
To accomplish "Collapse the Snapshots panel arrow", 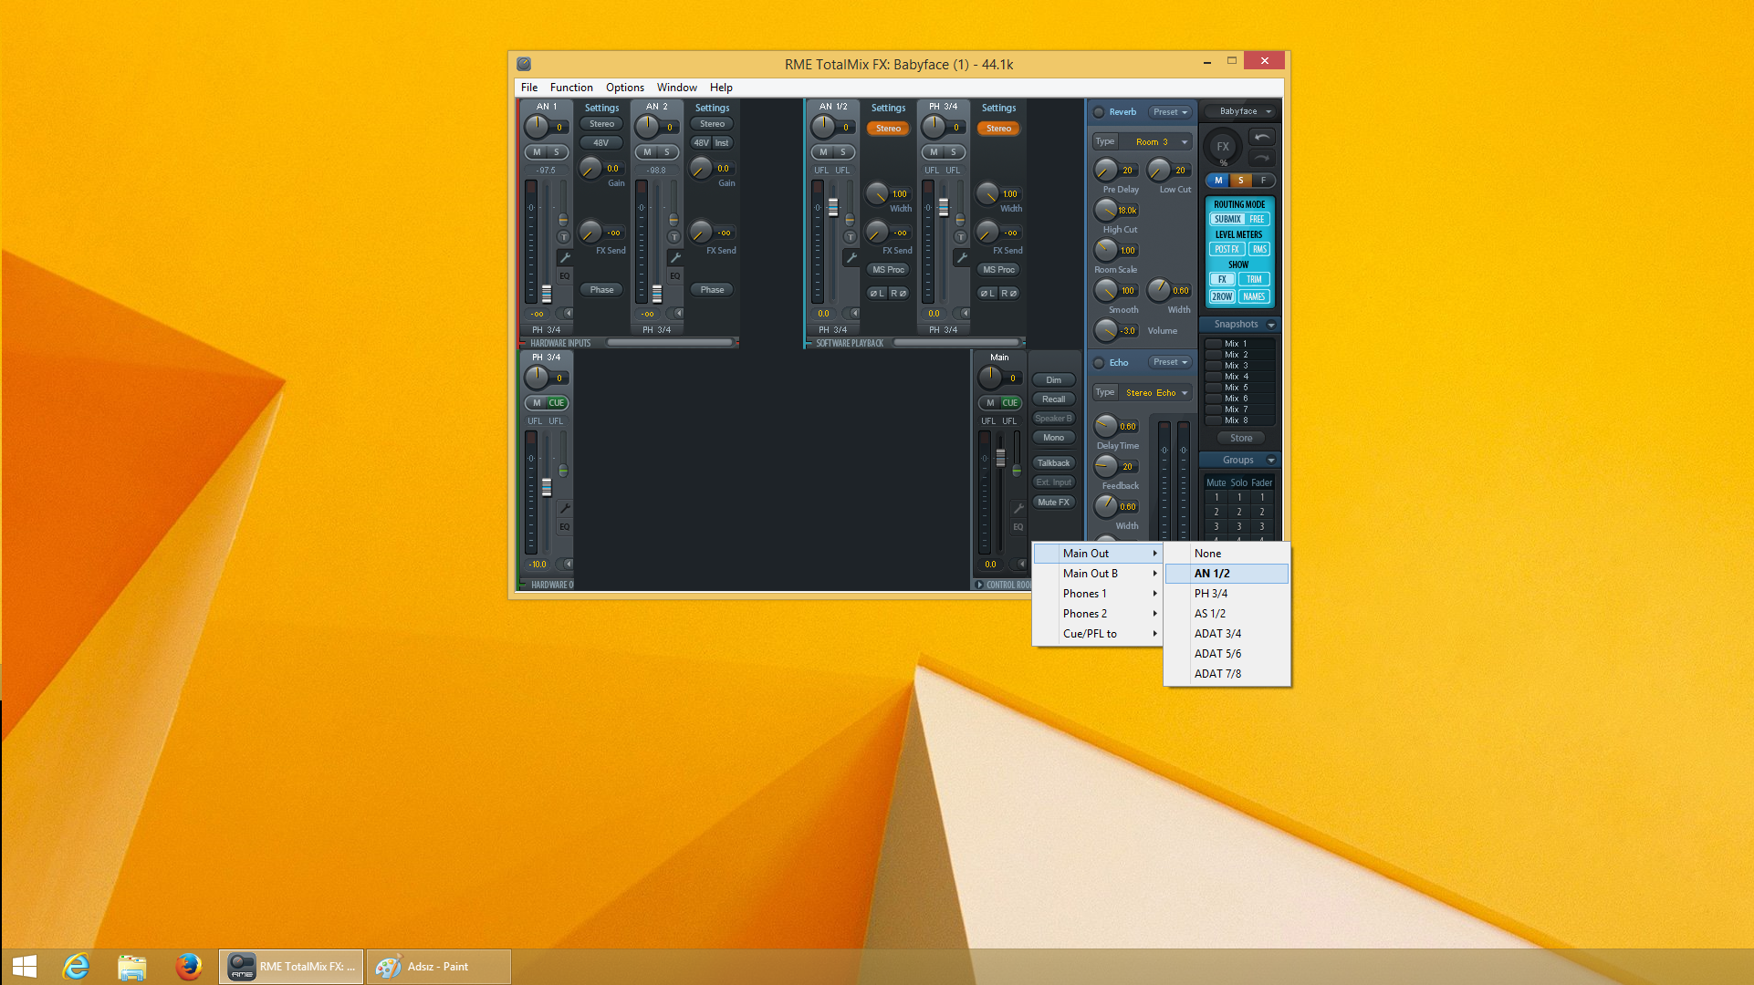I will pyautogui.click(x=1270, y=325).
